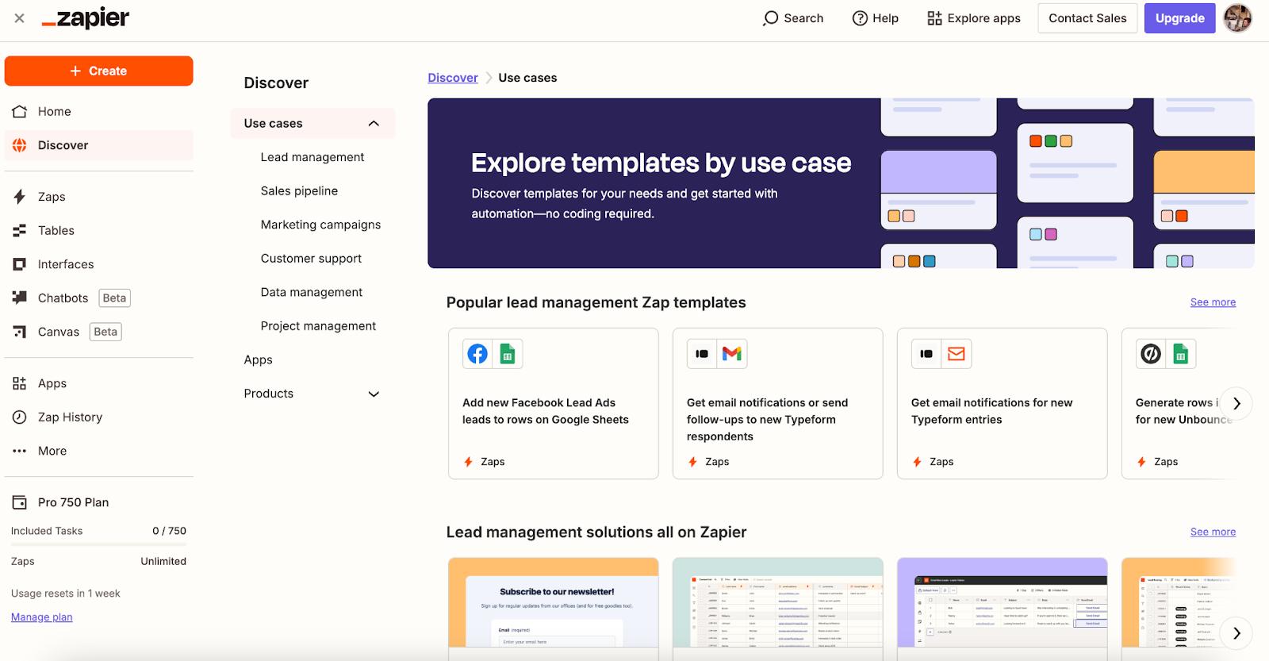Click the Gmail icon on the Typeform follow-ups card
This screenshot has height=661, width=1269.
coord(732,354)
